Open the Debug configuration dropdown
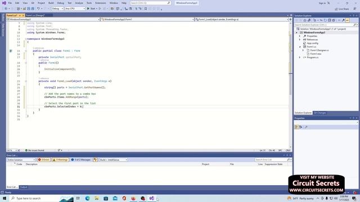Image resolution: width=360 pixels, height=202 pixels. click(x=57, y=9)
